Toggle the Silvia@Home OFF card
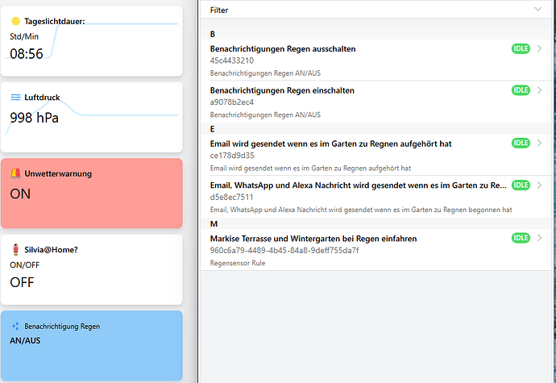 (x=91, y=269)
